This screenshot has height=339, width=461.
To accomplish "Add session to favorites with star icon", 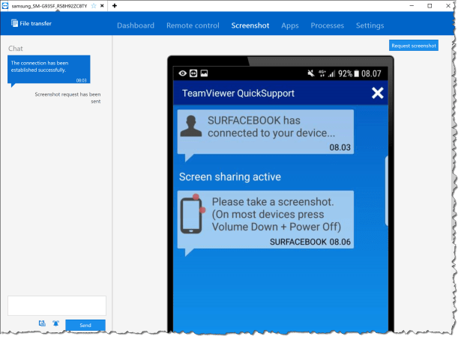I will point(94,5).
